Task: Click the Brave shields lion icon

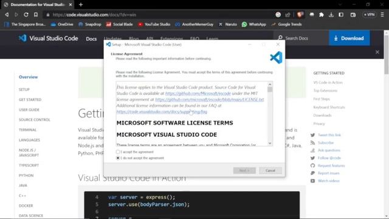Action: click(300, 15)
